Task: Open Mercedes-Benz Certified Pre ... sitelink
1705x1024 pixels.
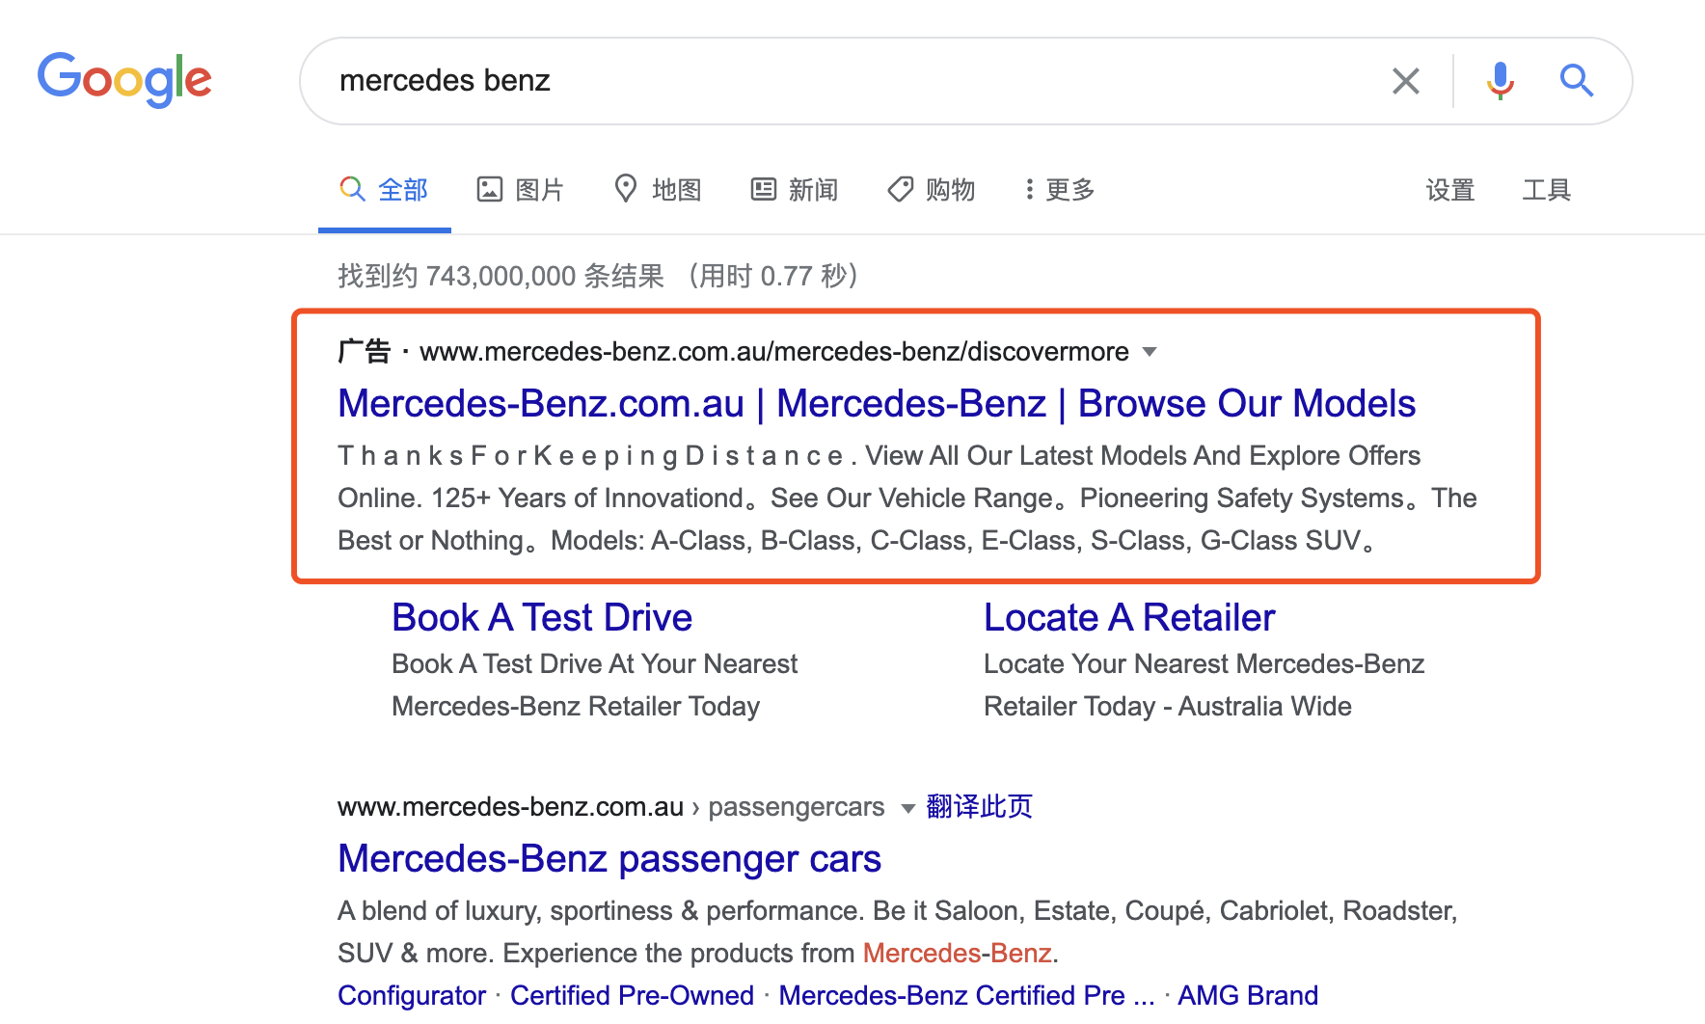Action: pyautogui.click(x=966, y=995)
